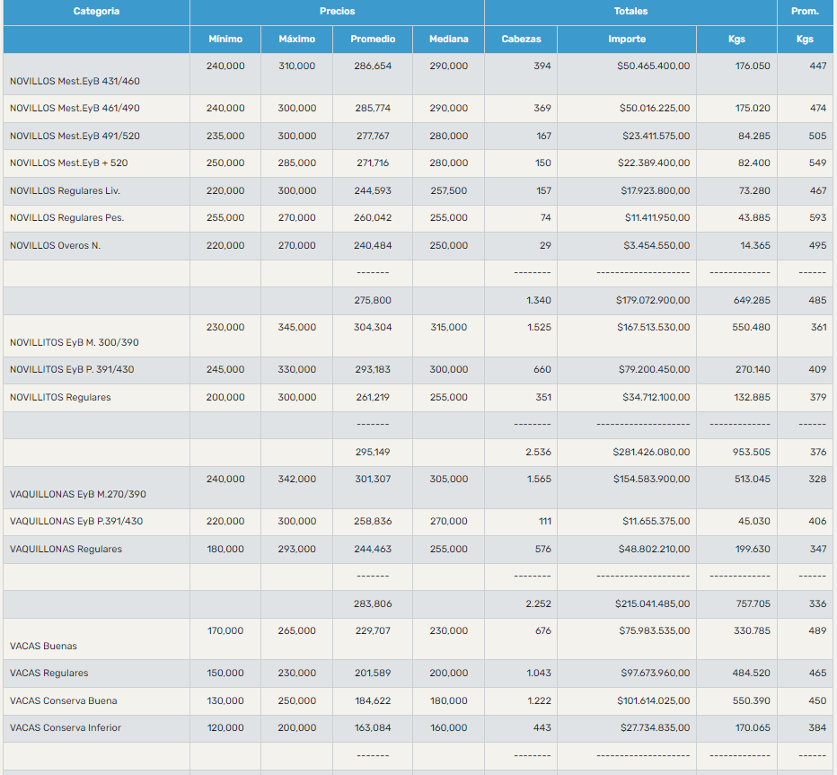This screenshot has width=837, height=775.
Task: Click the Prom. header in top row
Action: tap(805, 12)
